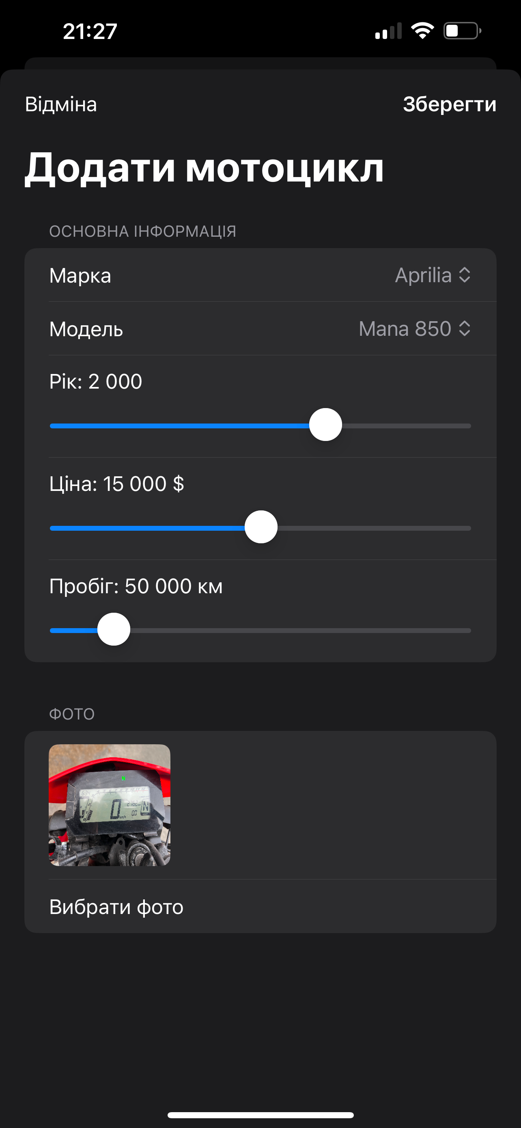Tap Відміна to cancel adding
Viewport: 521px width, 1128px height.
(x=61, y=104)
